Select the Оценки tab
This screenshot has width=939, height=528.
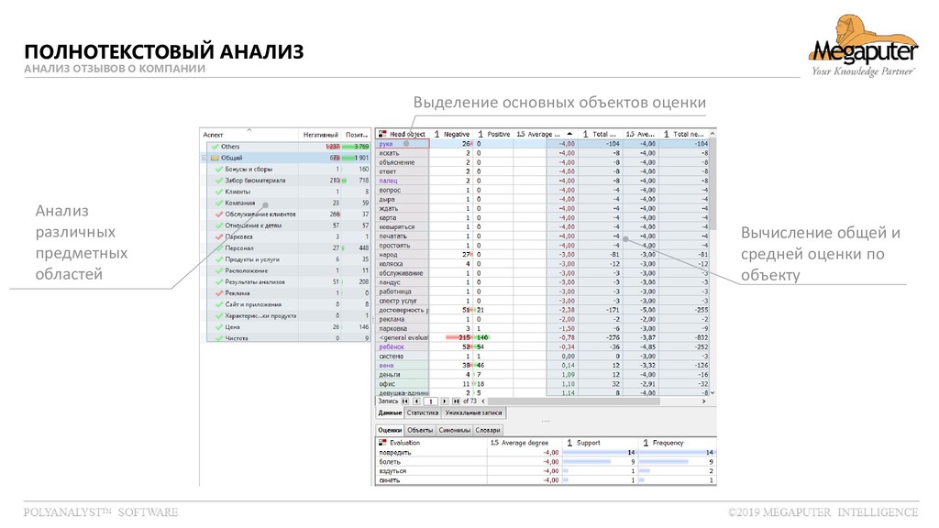point(390,431)
